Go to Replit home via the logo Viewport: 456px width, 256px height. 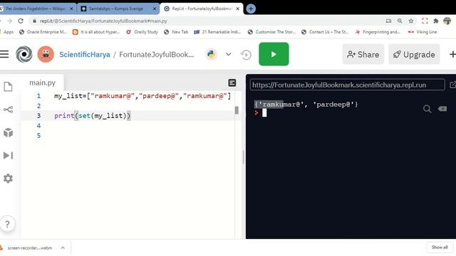point(24,54)
